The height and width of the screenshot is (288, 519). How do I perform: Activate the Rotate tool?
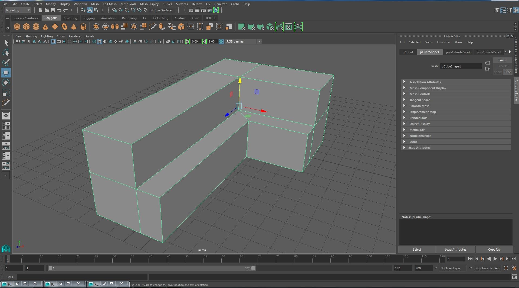(6, 83)
